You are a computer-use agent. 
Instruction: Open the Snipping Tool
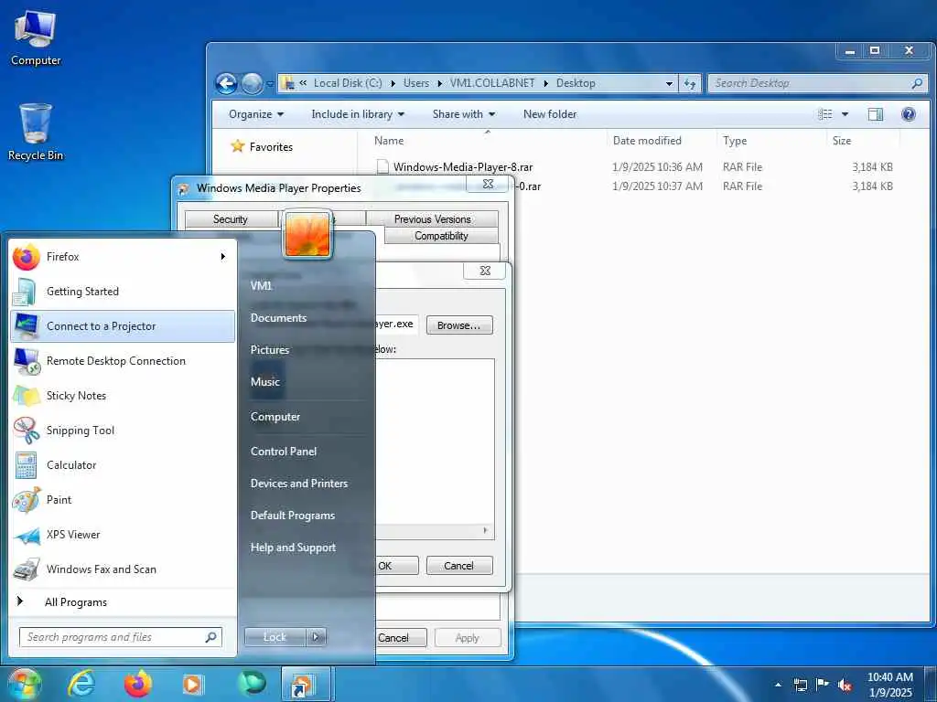[123, 431]
